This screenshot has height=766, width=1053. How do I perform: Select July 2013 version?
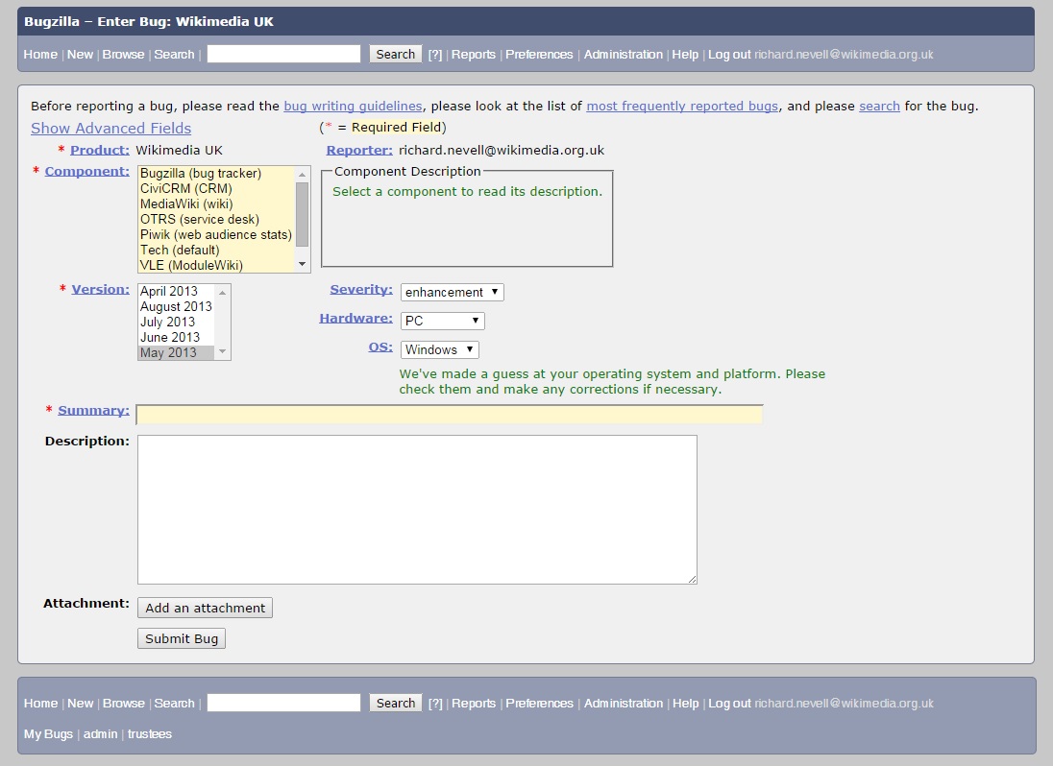click(x=176, y=322)
